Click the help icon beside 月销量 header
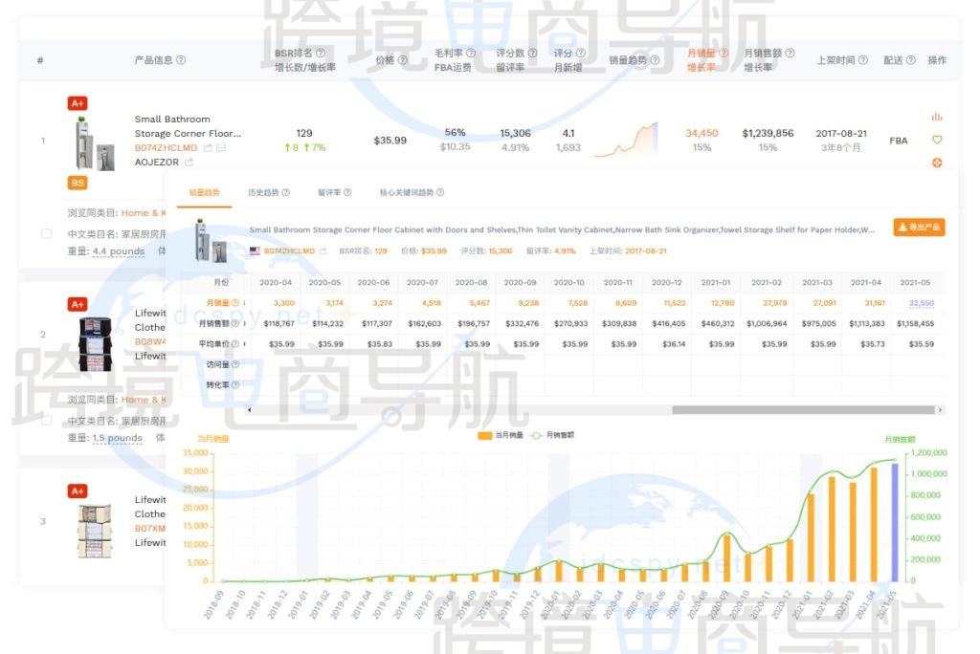Viewport: 980px width, 654px height. click(x=724, y=54)
